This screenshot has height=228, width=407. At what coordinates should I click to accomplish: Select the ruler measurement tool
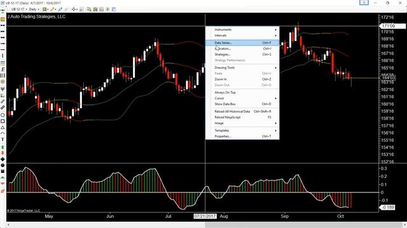point(3,101)
